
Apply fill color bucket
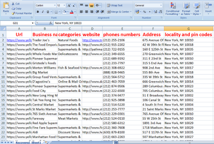[x=65, y=12]
